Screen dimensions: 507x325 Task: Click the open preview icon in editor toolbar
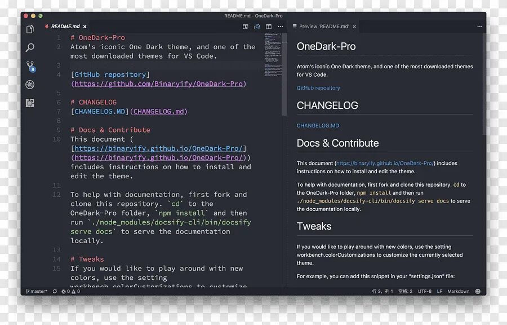point(246,27)
